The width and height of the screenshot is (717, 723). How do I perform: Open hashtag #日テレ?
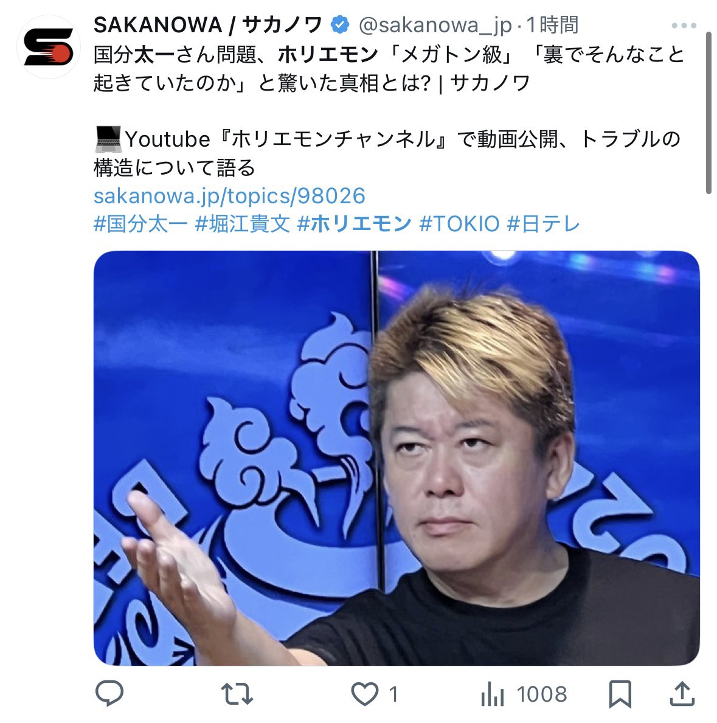click(x=543, y=224)
